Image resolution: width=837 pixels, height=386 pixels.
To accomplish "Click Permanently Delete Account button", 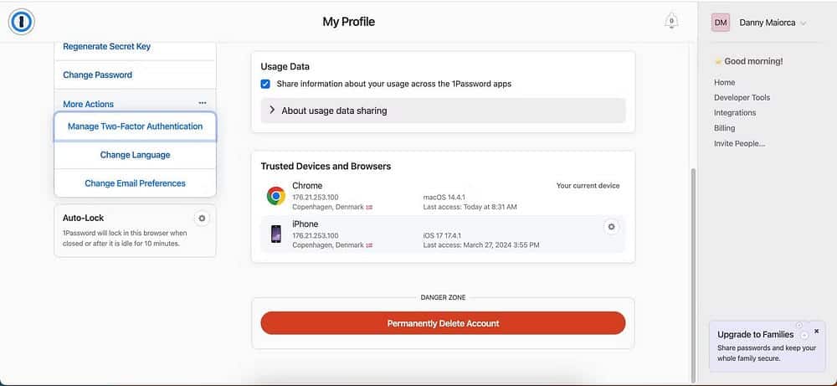I will click(x=443, y=323).
